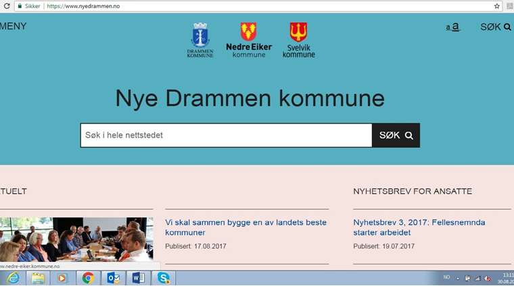Open File Explorer folder icon in taskbar
The height and width of the screenshot is (286, 514).
[x=38, y=278]
